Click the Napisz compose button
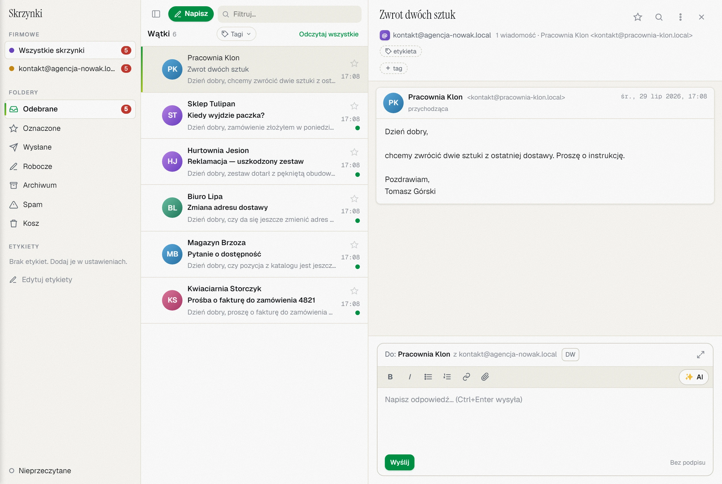 coord(191,14)
